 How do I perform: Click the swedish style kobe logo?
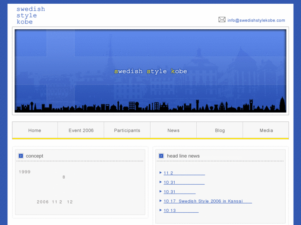pos(31,15)
